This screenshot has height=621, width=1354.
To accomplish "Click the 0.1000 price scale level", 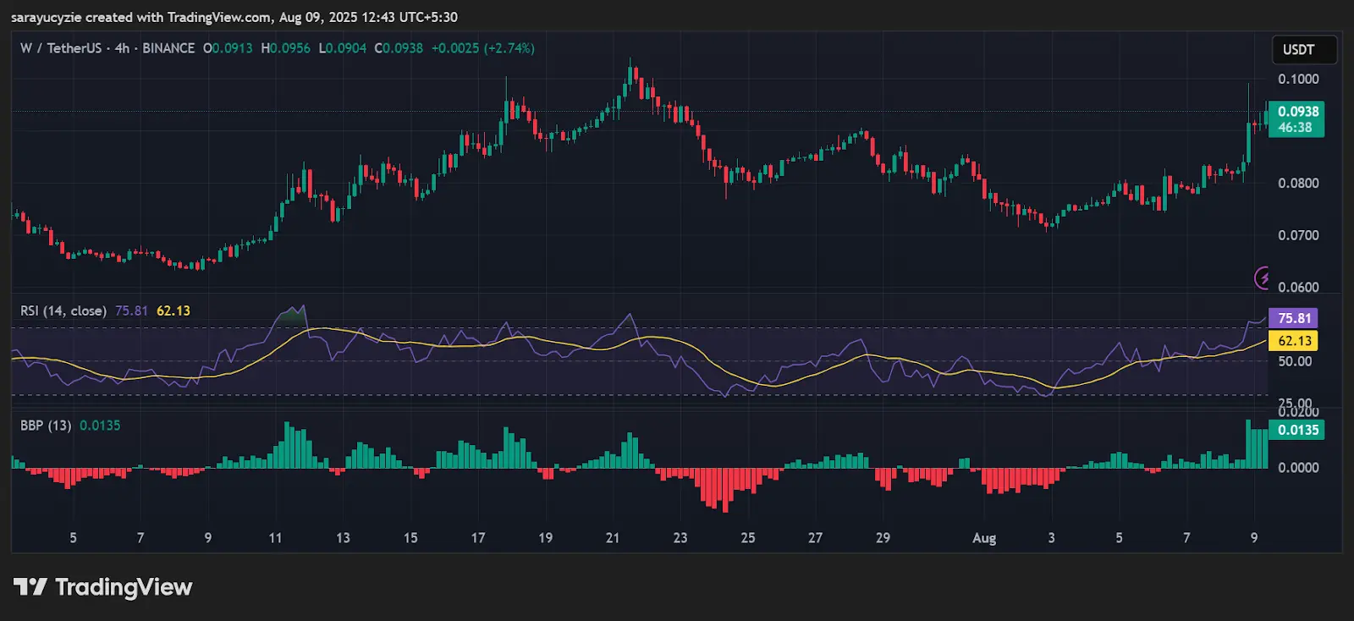I will [x=1298, y=79].
